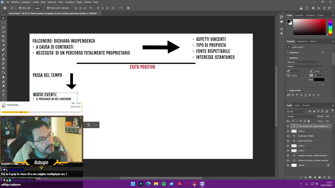Select the Horizontal Type tool

3,95
